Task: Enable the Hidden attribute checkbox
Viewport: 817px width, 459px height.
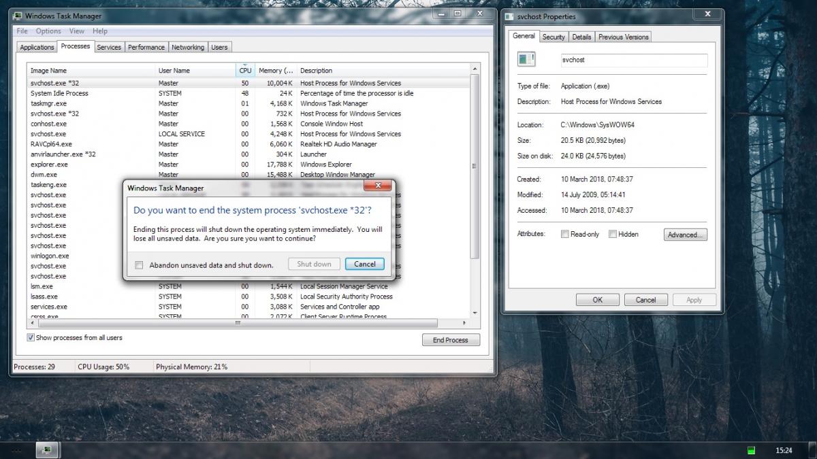Action: pyautogui.click(x=613, y=234)
